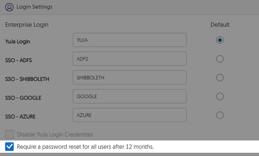This screenshot has height=156, width=259.
Task: Uncheck the 12-month password reset checkbox
Action: (9, 147)
